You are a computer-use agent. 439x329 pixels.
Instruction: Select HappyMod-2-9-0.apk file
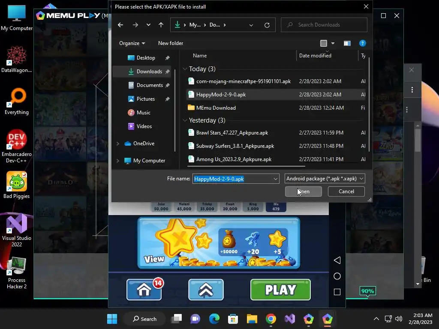(x=221, y=95)
